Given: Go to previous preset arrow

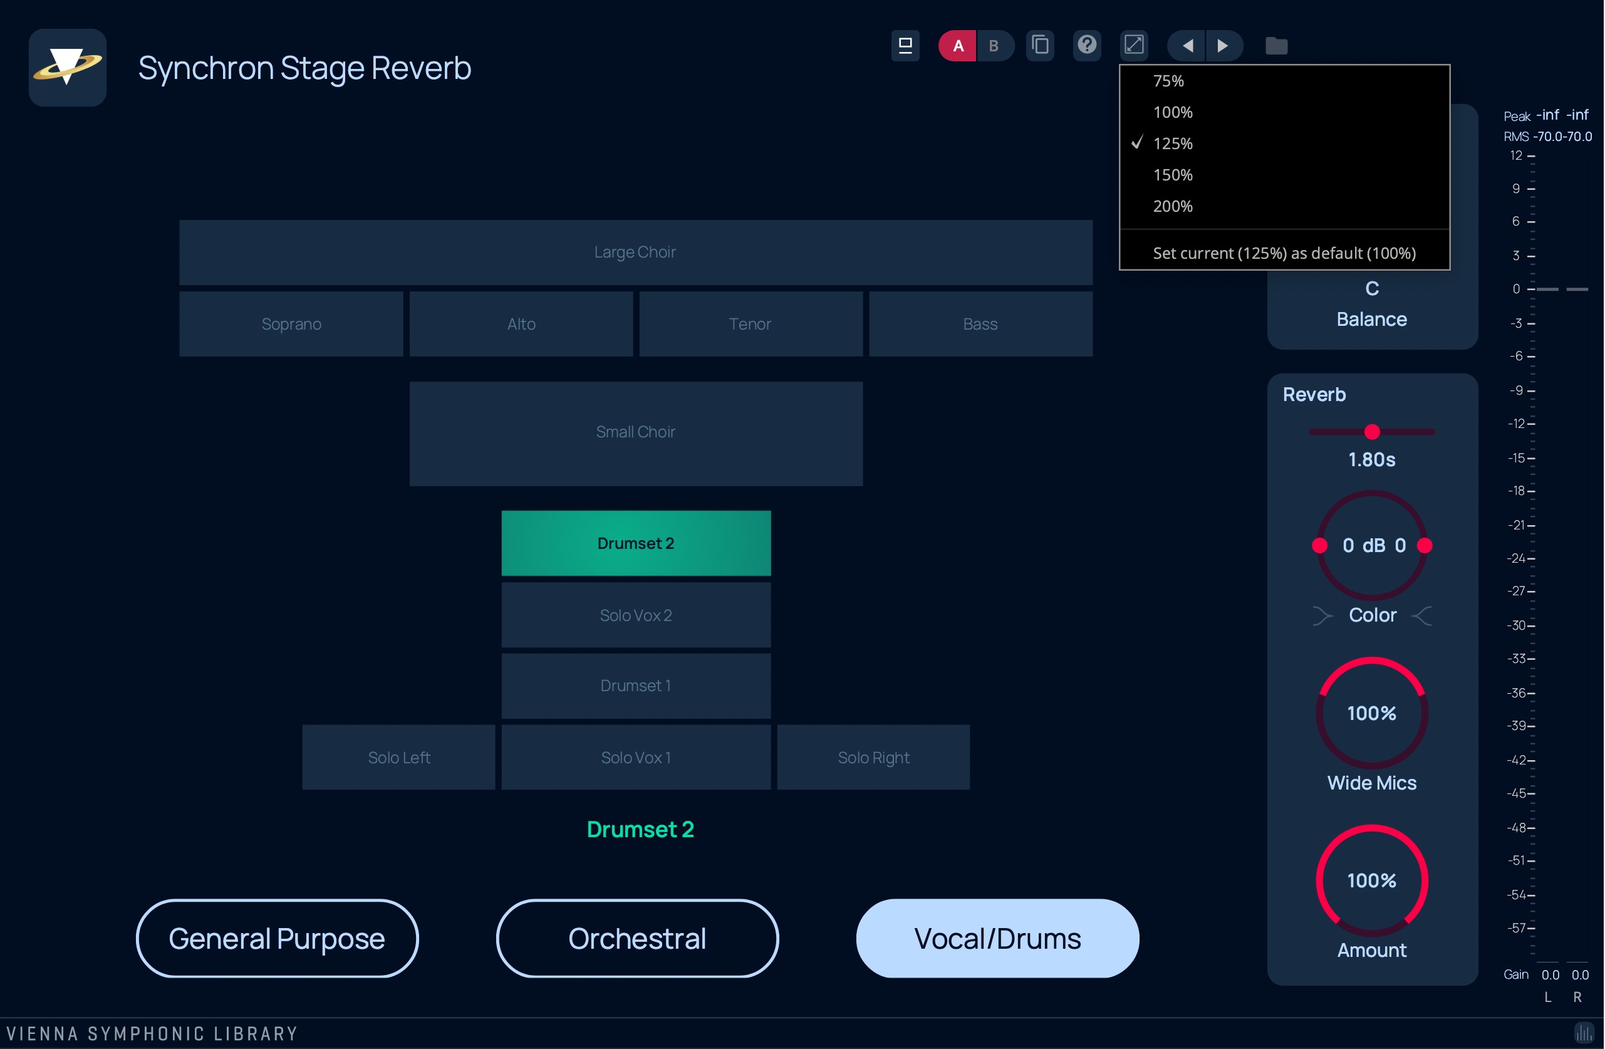Looking at the screenshot, I should point(1187,46).
